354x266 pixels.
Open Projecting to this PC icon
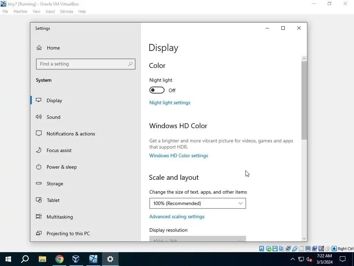click(39, 233)
